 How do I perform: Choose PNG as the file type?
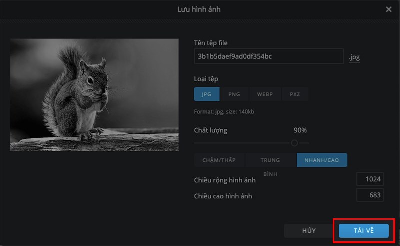(234, 94)
